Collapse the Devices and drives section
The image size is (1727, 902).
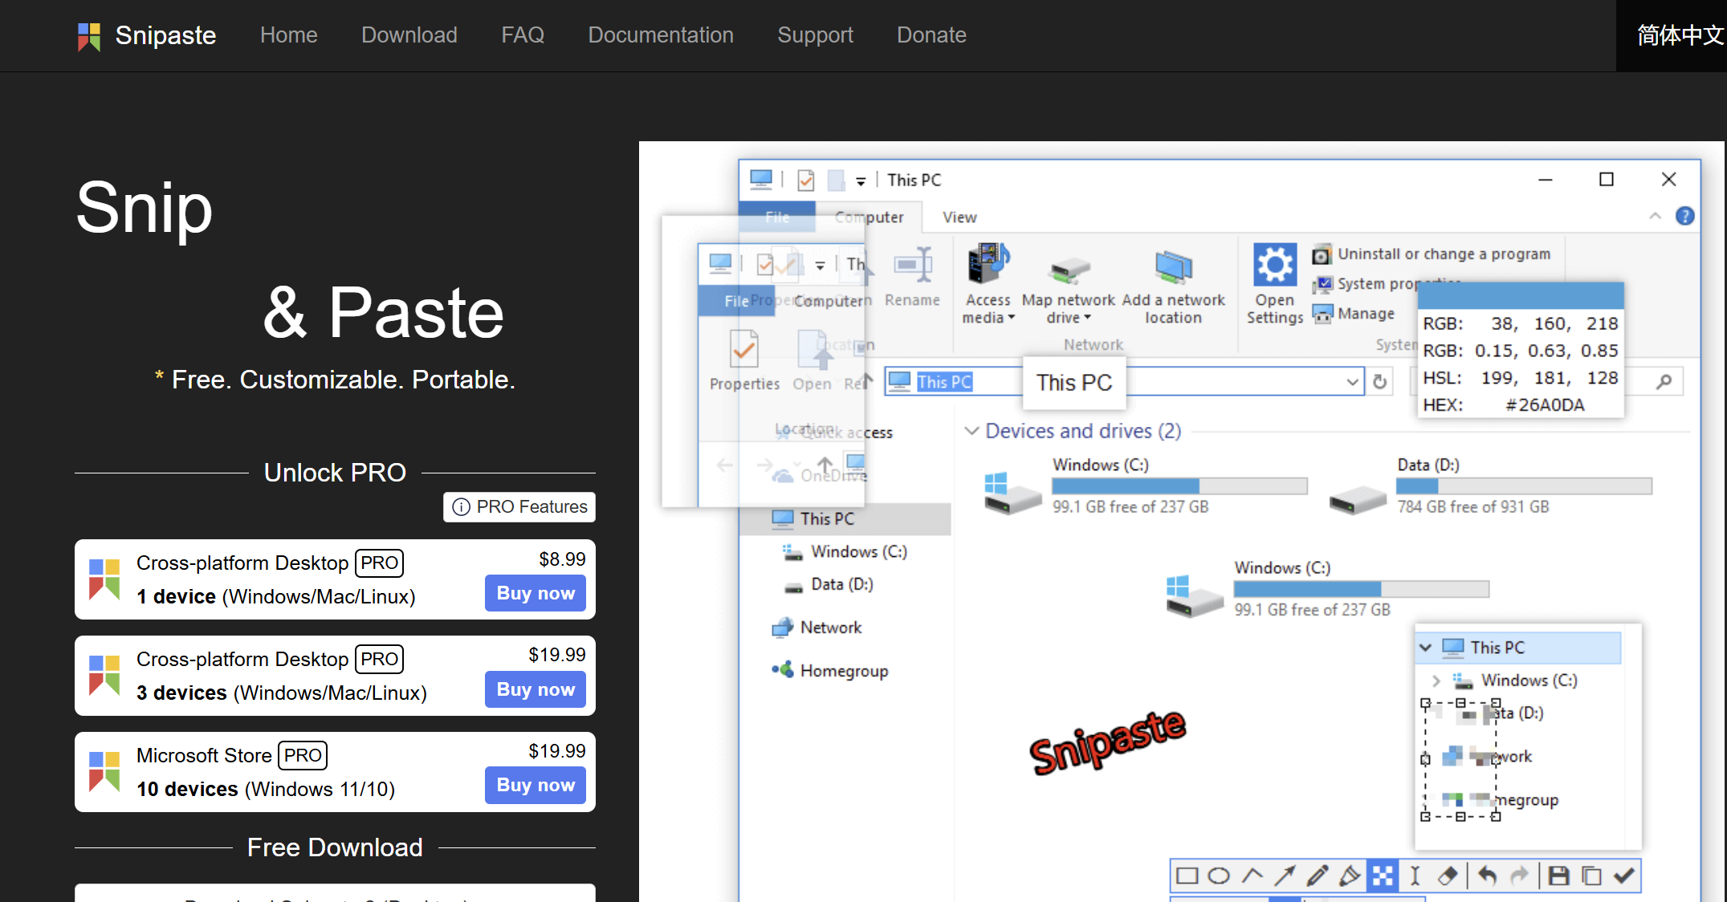[971, 431]
